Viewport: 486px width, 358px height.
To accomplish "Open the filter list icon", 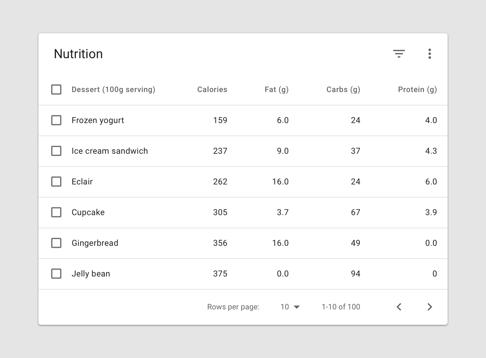I will click(x=399, y=54).
